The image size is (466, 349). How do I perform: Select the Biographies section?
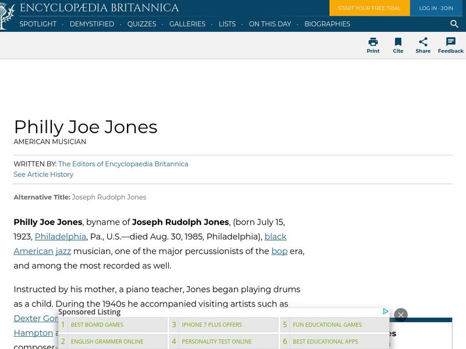327,24
